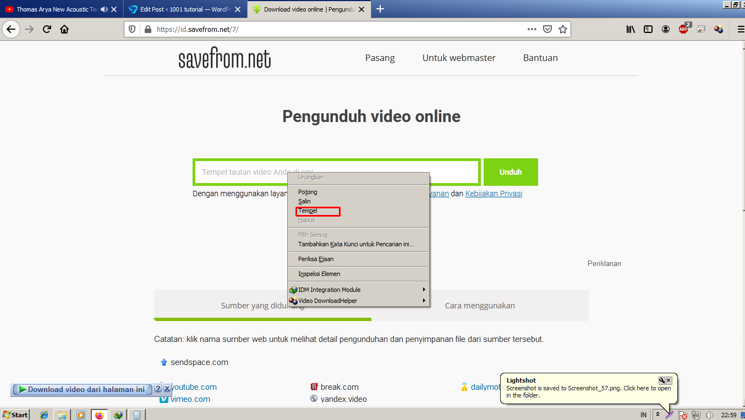This screenshot has height=420, width=745.
Task: Open the Bantuan navigation link
Action: [x=540, y=58]
